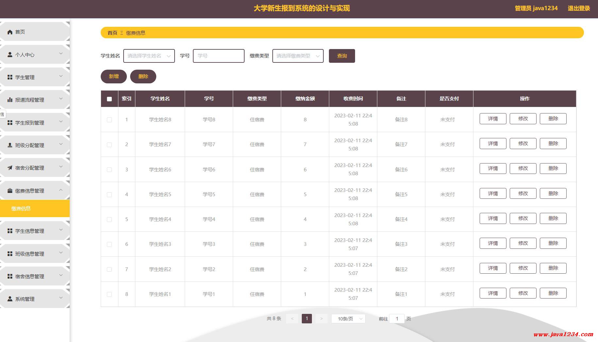Expand the 班级信息管理 menu chevron
Viewport: 598px width, 342px height.
(x=61, y=252)
